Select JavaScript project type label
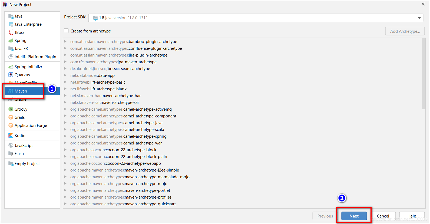Screen dimensions: 430x224 [x=24, y=146]
